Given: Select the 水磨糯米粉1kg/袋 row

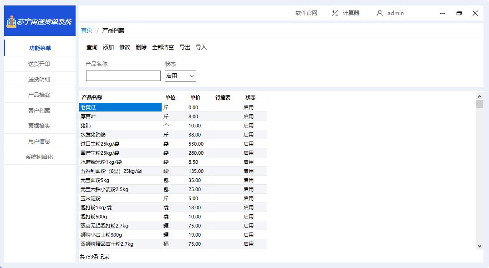Looking at the screenshot, I should [x=173, y=162].
